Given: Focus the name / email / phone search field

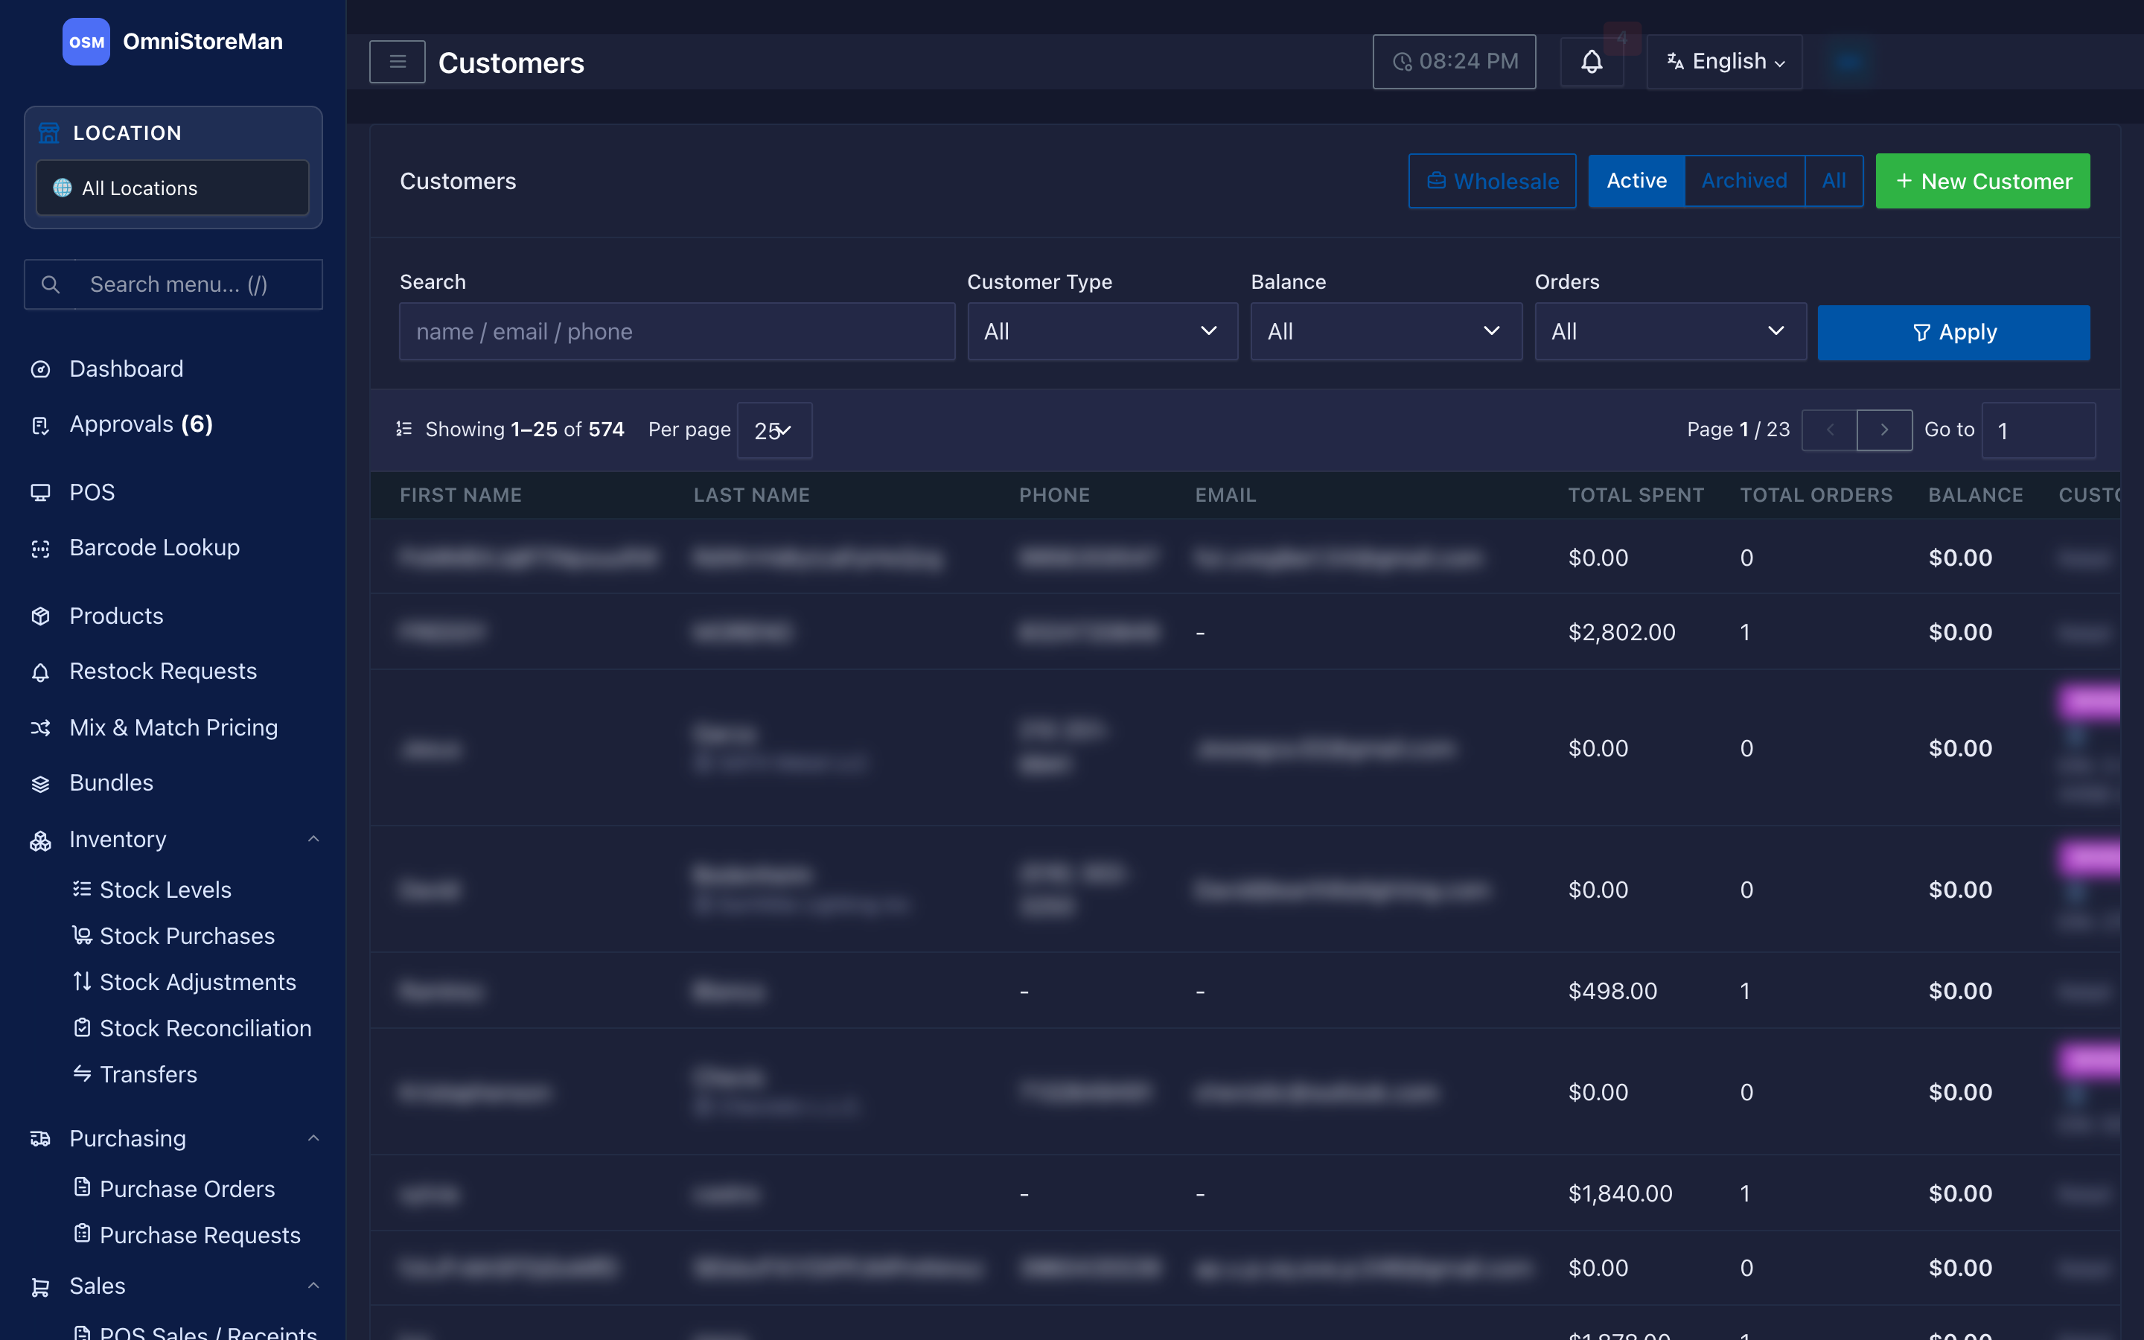Looking at the screenshot, I should coord(677,331).
